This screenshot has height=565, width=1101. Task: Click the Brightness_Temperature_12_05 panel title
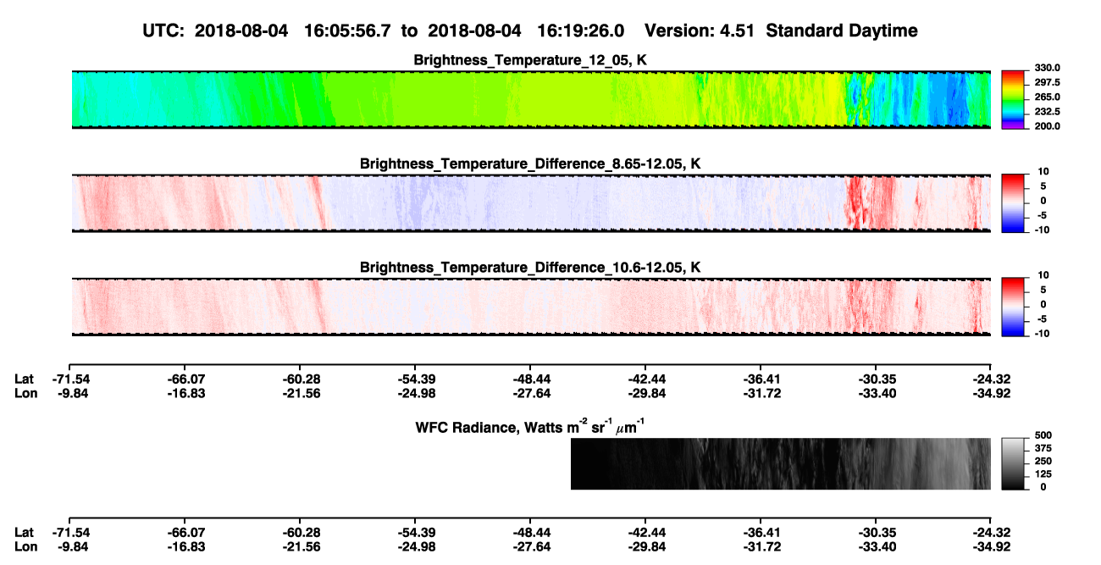[x=531, y=60]
